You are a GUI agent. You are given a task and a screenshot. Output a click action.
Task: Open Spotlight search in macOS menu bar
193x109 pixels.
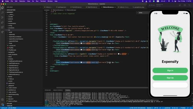172,1
